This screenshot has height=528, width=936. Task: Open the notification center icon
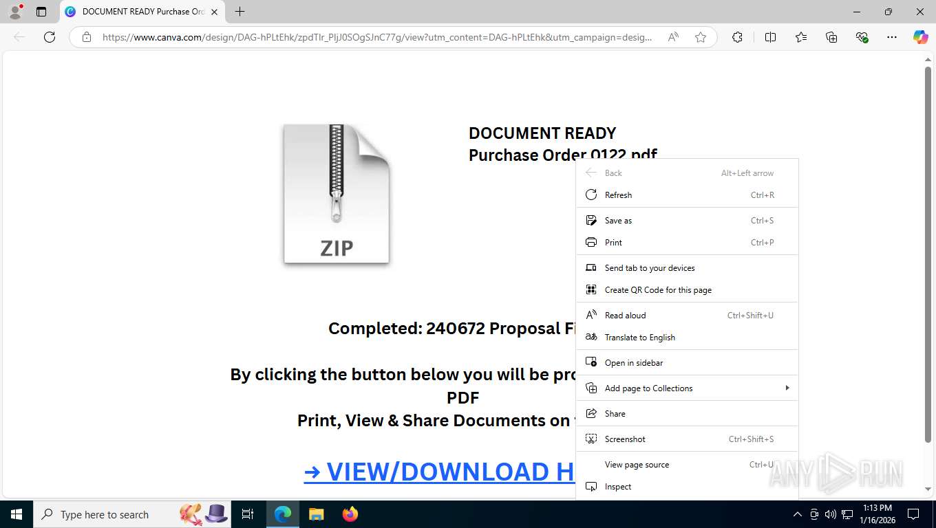(x=913, y=514)
